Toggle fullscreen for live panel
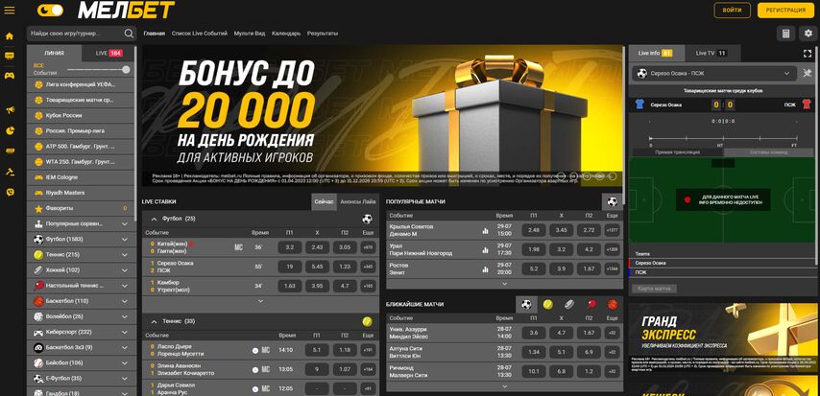820x396 pixels. click(x=808, y=54)
